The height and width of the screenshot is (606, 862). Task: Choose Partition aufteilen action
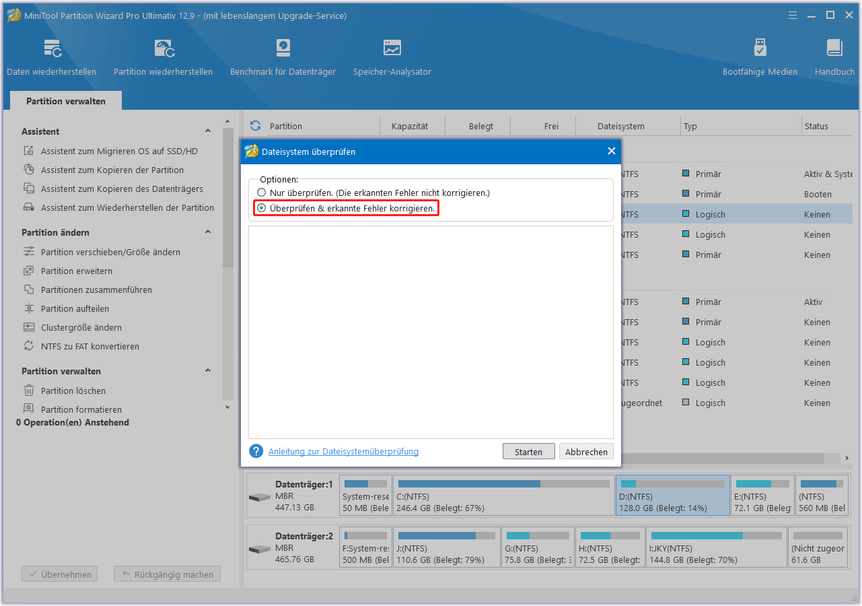click(75, 309)
